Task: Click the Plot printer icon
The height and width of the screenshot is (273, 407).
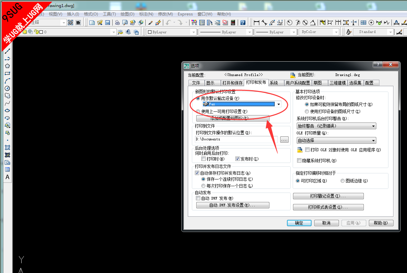Action: (x=117, y=23)
